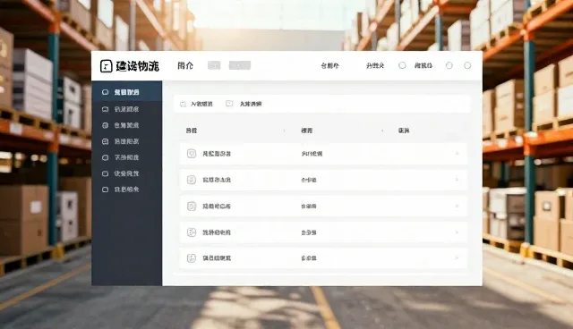The width and height of the screenshot is (573, 329).
Task: Select the highlighted first sidebar menu label
Action: [126, 92]
